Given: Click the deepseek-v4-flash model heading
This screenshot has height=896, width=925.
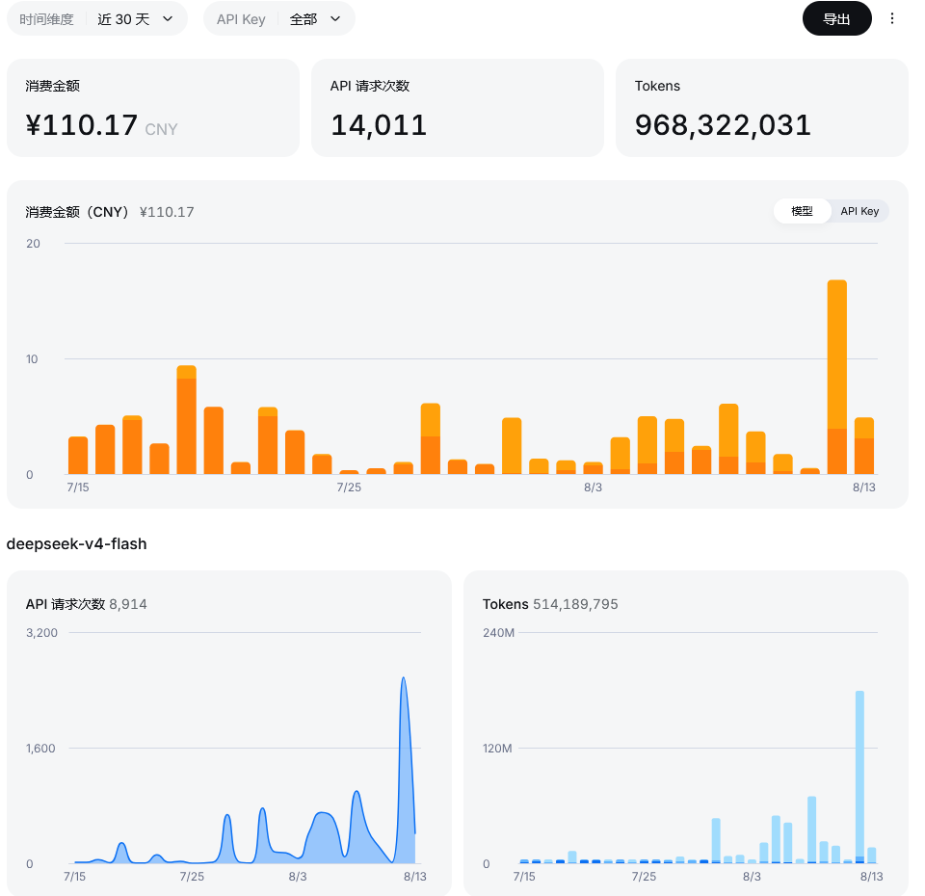Looking at the screenshot, I should point(77,543).
